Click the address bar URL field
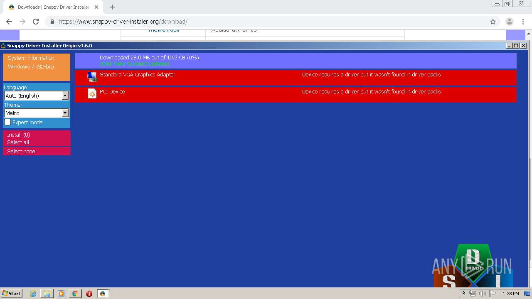 point(266,22)
